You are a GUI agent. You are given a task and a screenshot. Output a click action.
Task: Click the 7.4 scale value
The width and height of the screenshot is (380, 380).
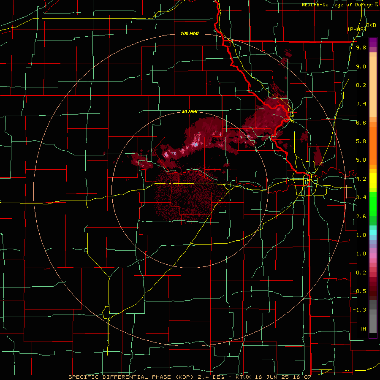[361, 104]
